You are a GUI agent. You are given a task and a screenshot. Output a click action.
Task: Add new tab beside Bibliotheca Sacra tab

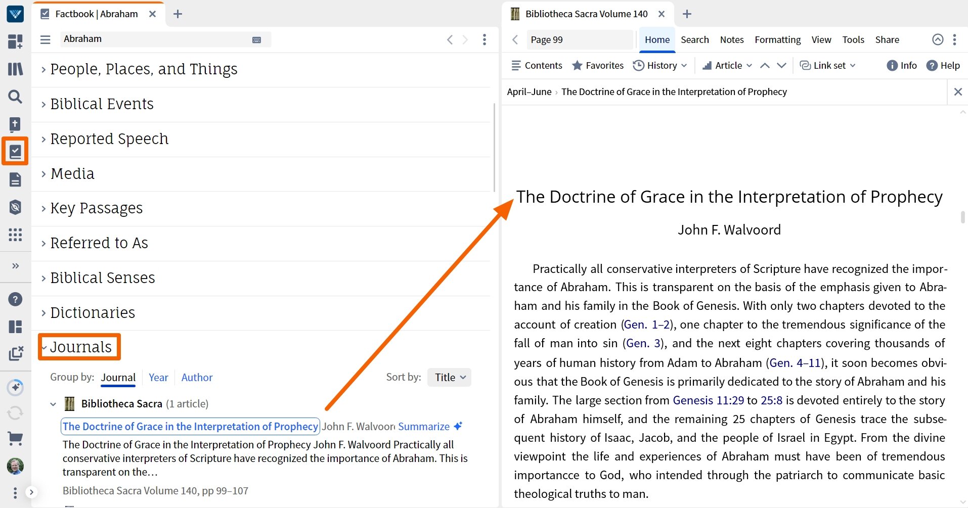[687, 14]
